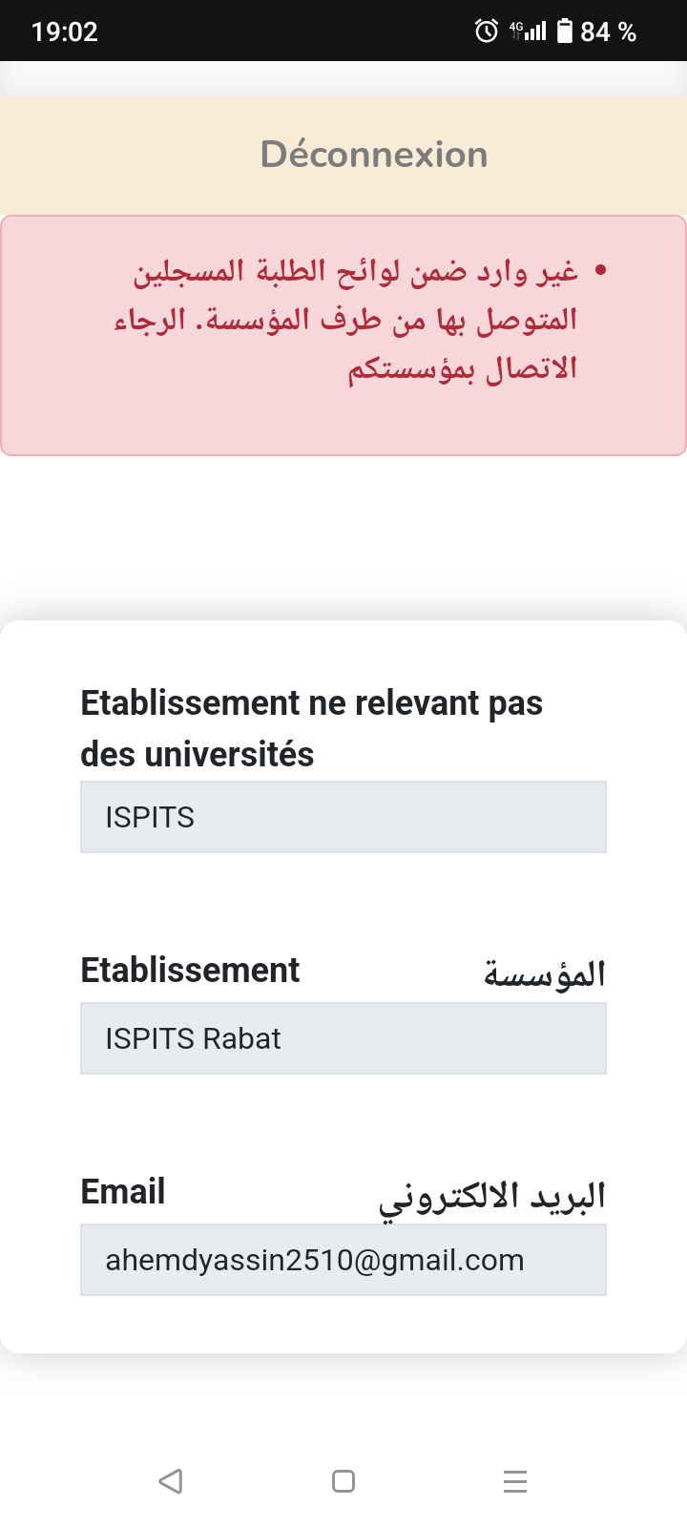Click the email field with ahemdyassin2510@gmail.com

343,1260
